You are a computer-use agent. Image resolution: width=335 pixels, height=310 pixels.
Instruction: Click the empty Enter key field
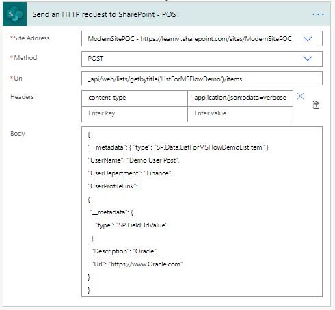tap(135, 114)
